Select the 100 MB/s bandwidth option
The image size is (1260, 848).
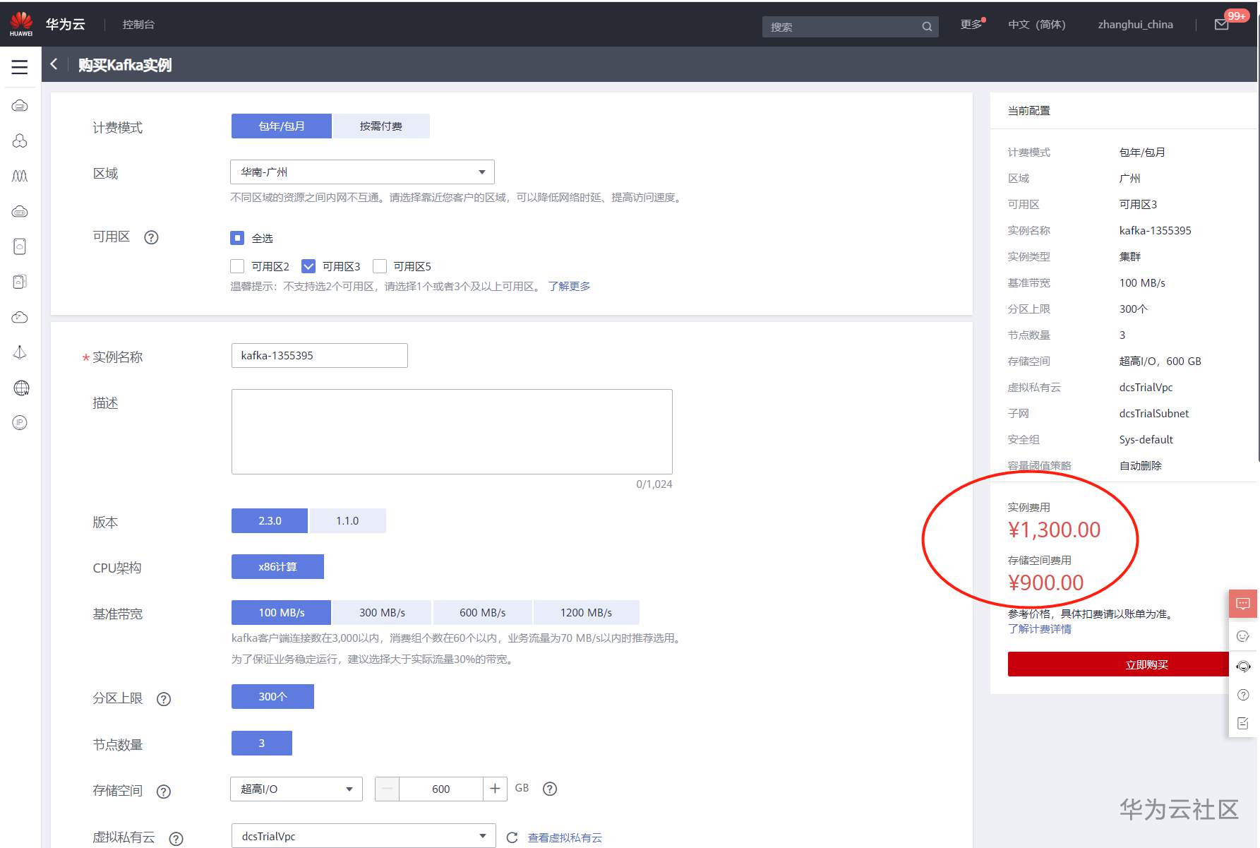tap(281, 612)
